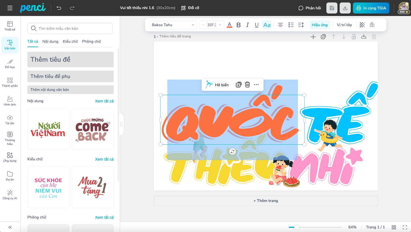Save the design with the disk icon

pos(332,8)
